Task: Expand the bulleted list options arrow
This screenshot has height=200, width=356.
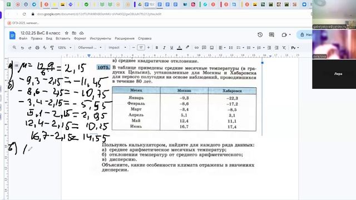Action: pos(254,48)
